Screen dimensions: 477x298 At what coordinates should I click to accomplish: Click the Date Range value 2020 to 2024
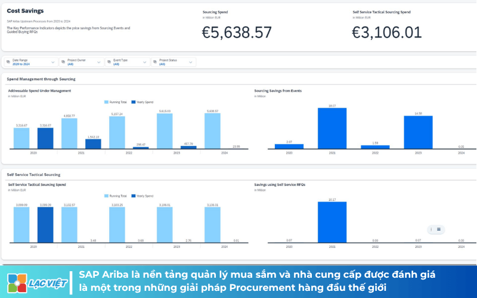click(x=21, y=64)
